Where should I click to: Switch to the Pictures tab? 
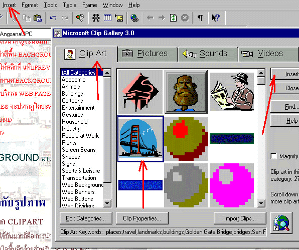(147, 54)
